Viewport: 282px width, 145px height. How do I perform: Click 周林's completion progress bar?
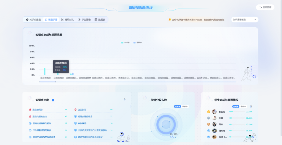coord(237,124)
